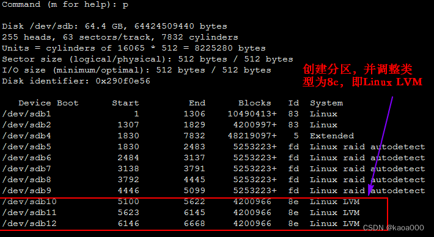Click the 'System' column header
Viewport: 434px width, 237px height.
pos(326,103)
